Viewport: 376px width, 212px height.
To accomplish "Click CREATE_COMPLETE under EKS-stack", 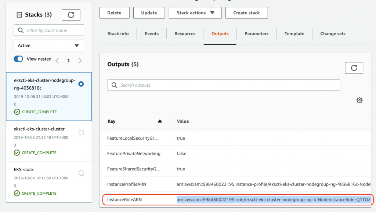I will [39, 193].
